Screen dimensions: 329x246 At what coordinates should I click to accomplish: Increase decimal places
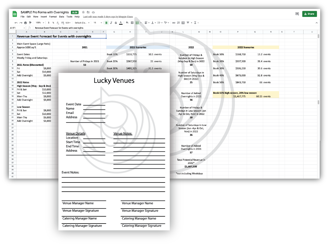[62, 23]
